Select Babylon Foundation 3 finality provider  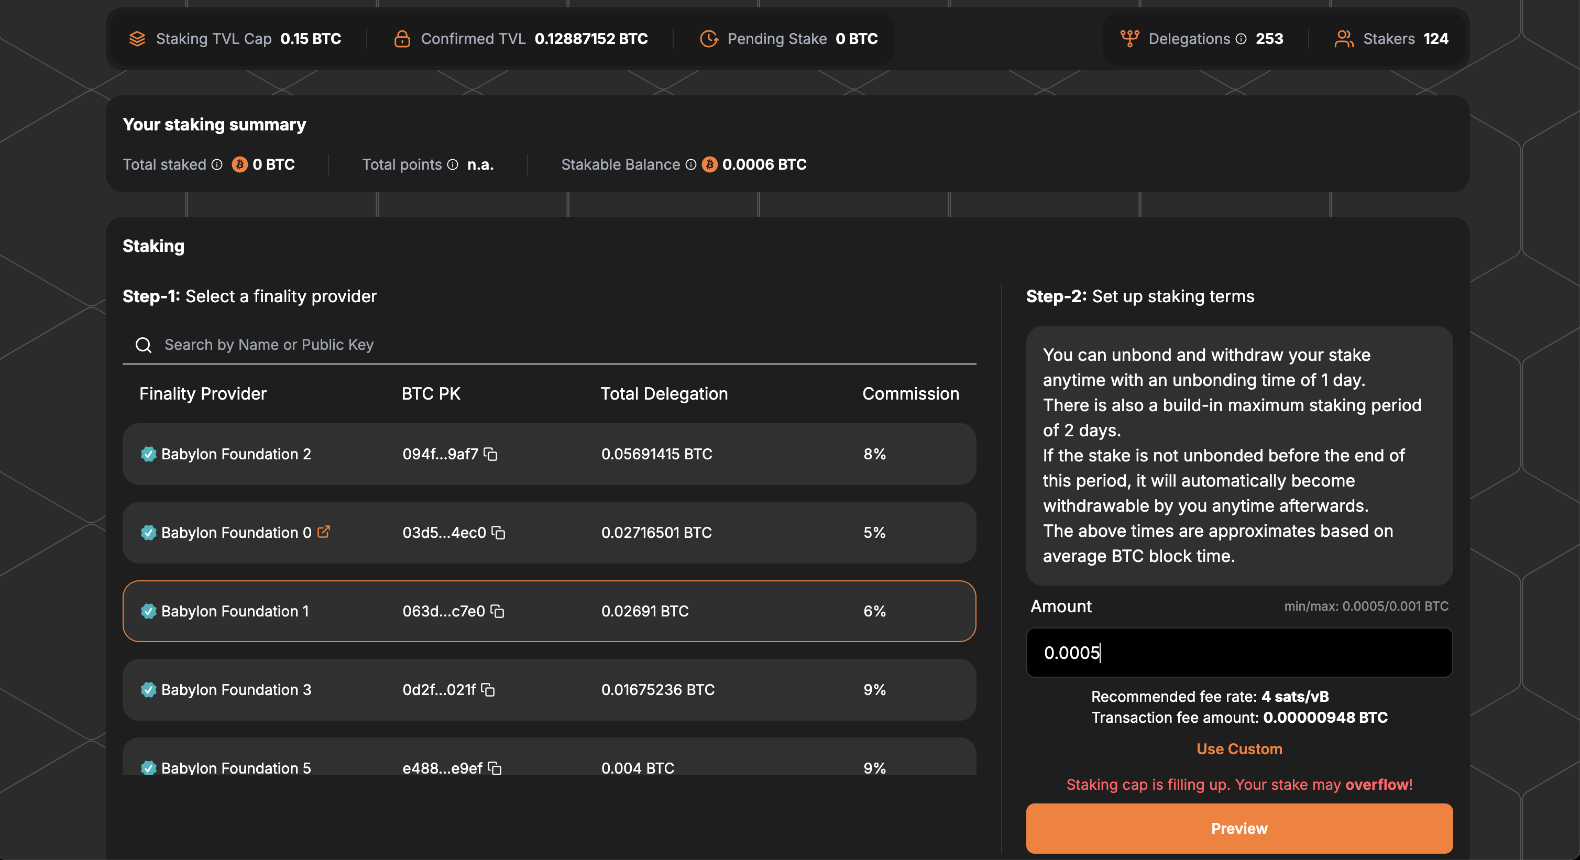coord(549,689)
